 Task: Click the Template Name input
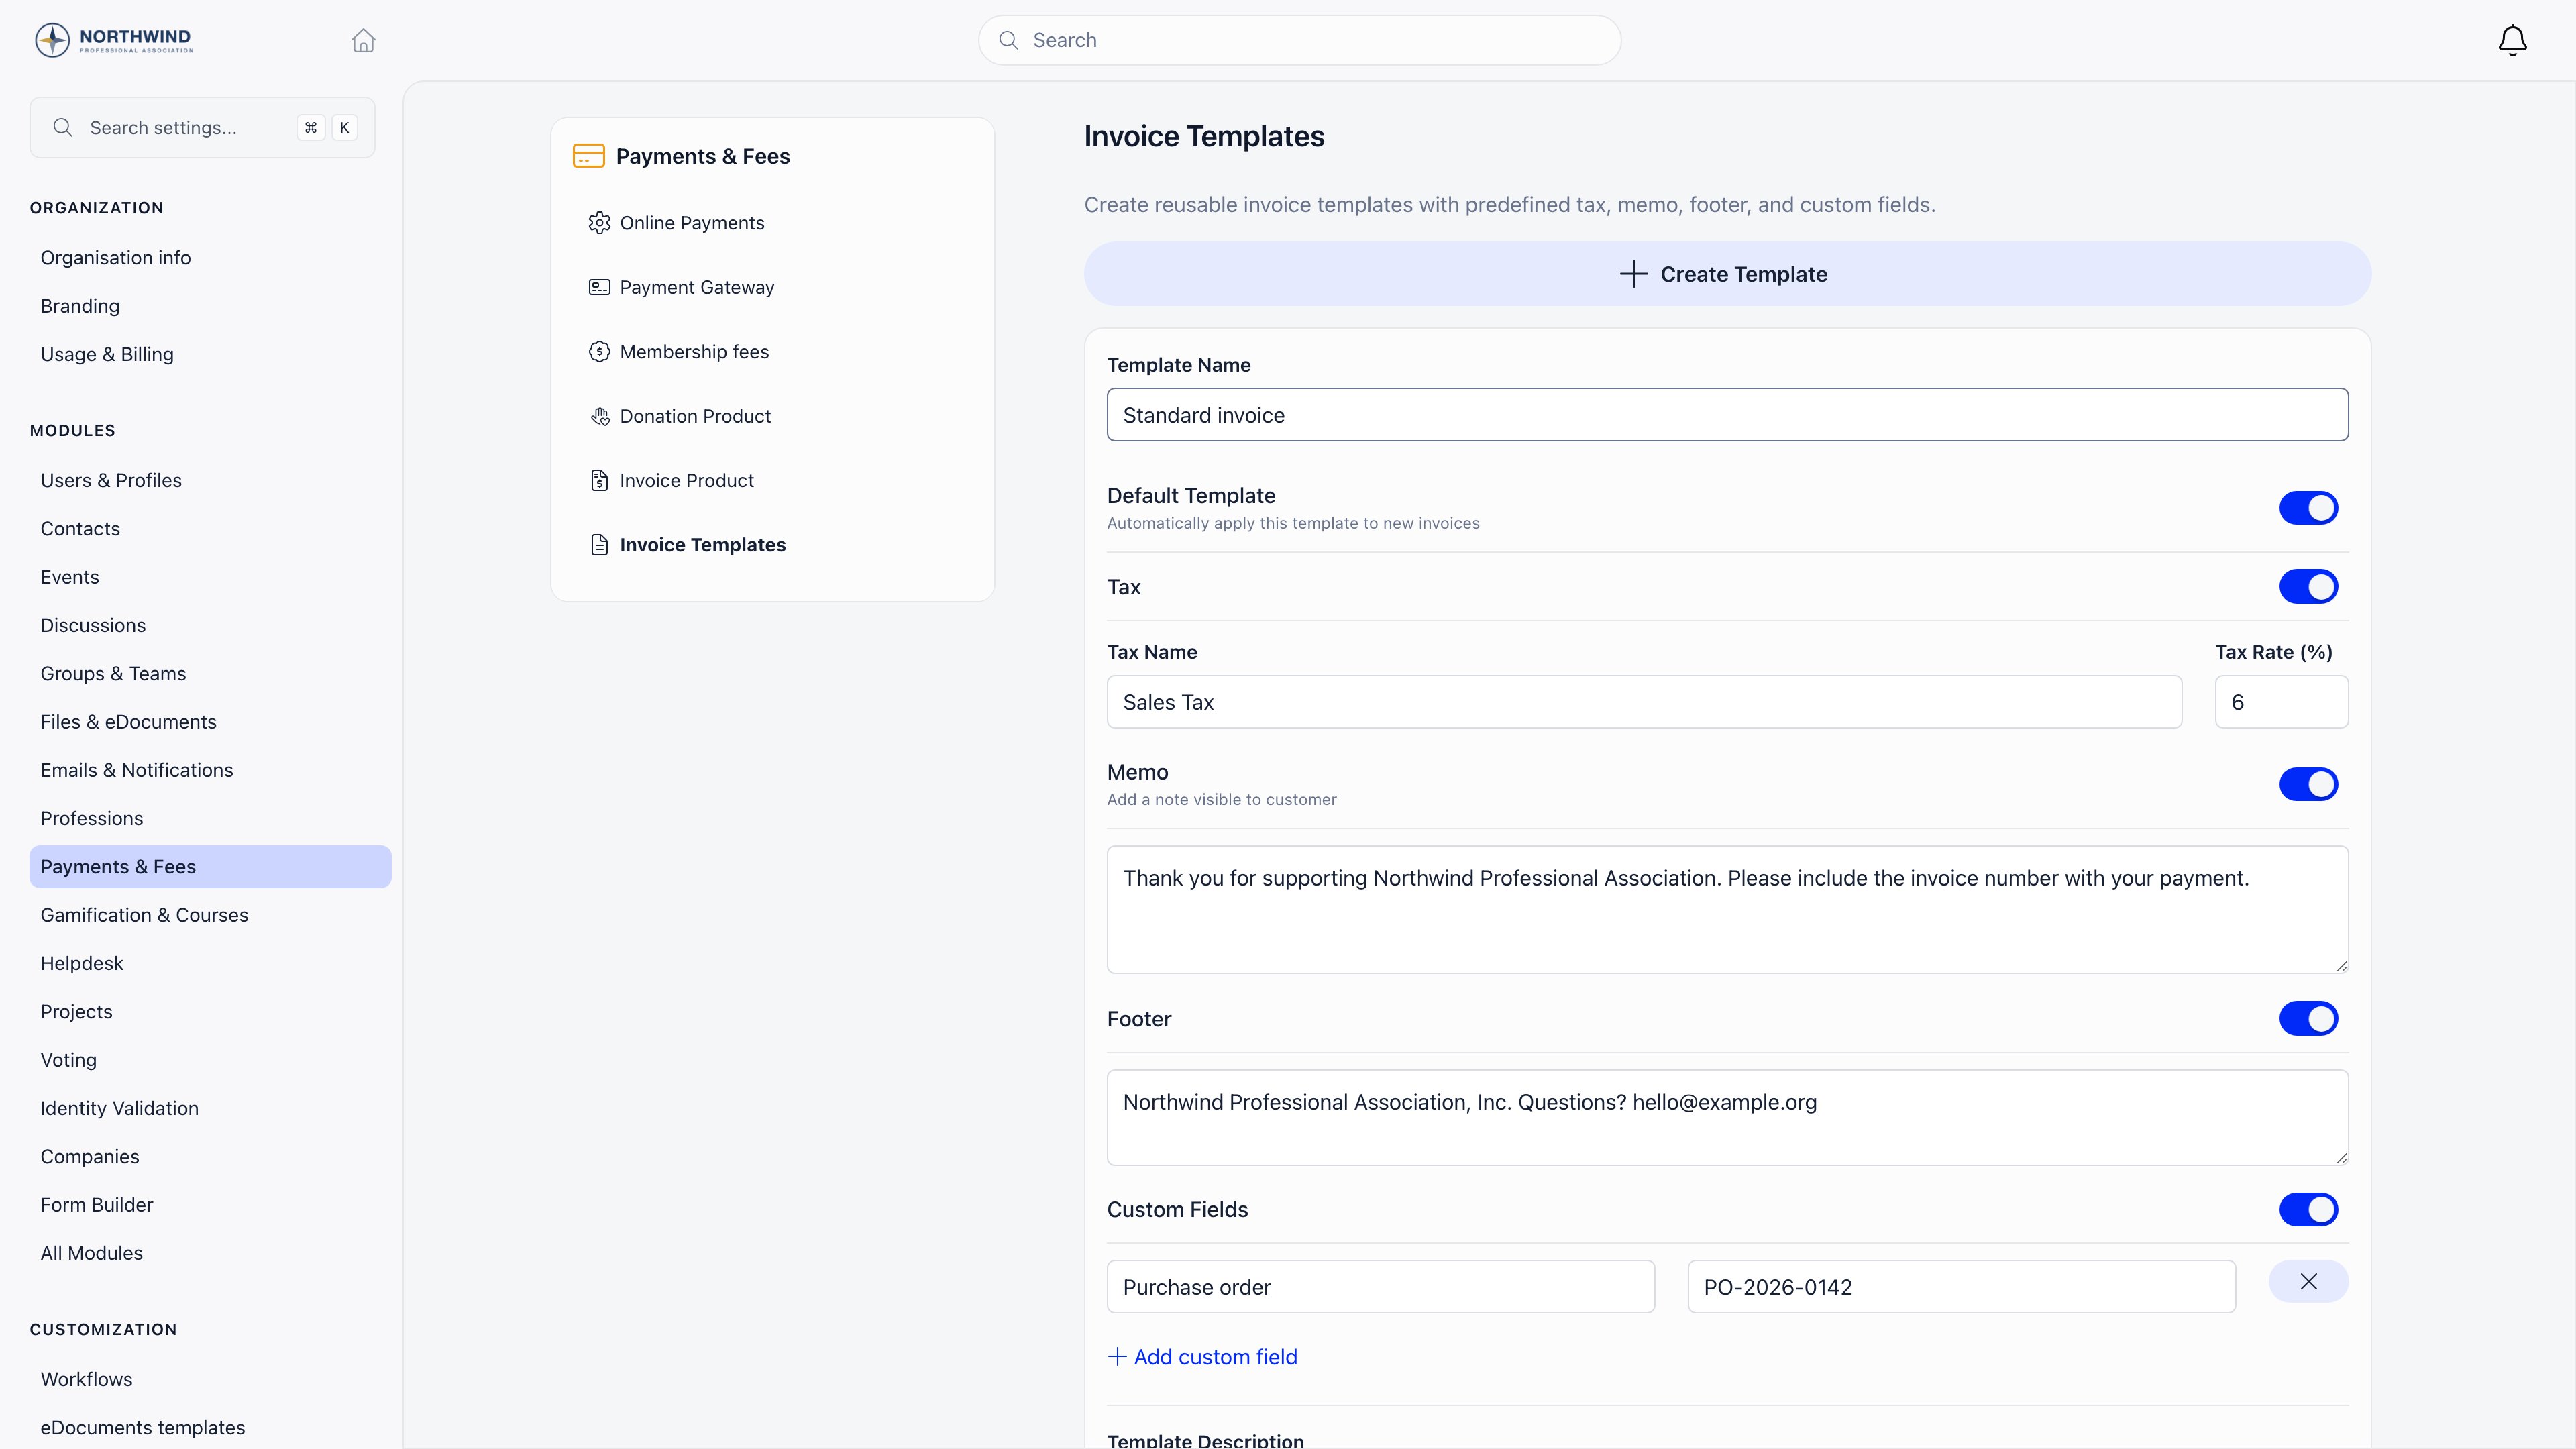tap(1727, 415)
